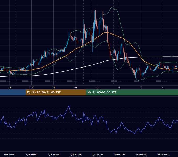
Task: Click the London 15:30-21:00 JST session bar
Action: (55, 92)
